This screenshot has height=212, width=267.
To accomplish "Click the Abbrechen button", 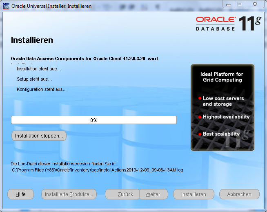I will coord(239,194).
